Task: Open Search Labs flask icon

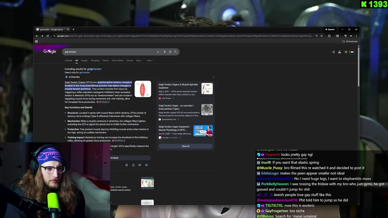Action: point(339,52)
